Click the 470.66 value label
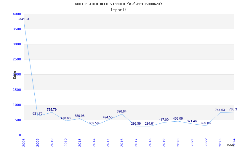The image size is (237, 148). (x=65, y=118)
